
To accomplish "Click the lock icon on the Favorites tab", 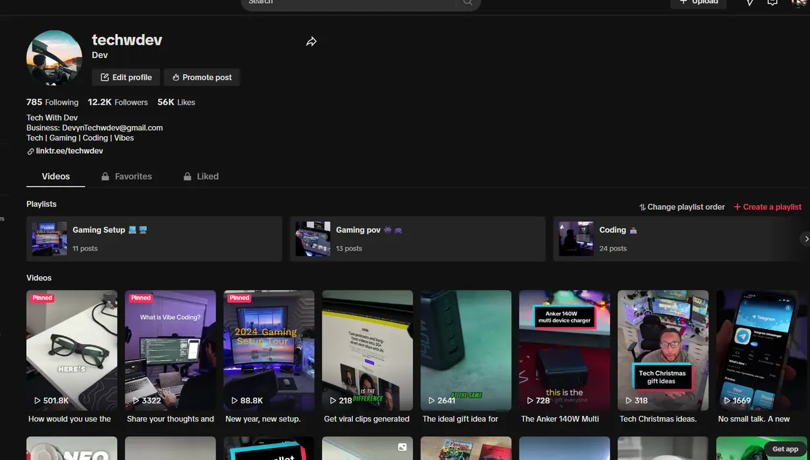I will coord(105,176).
